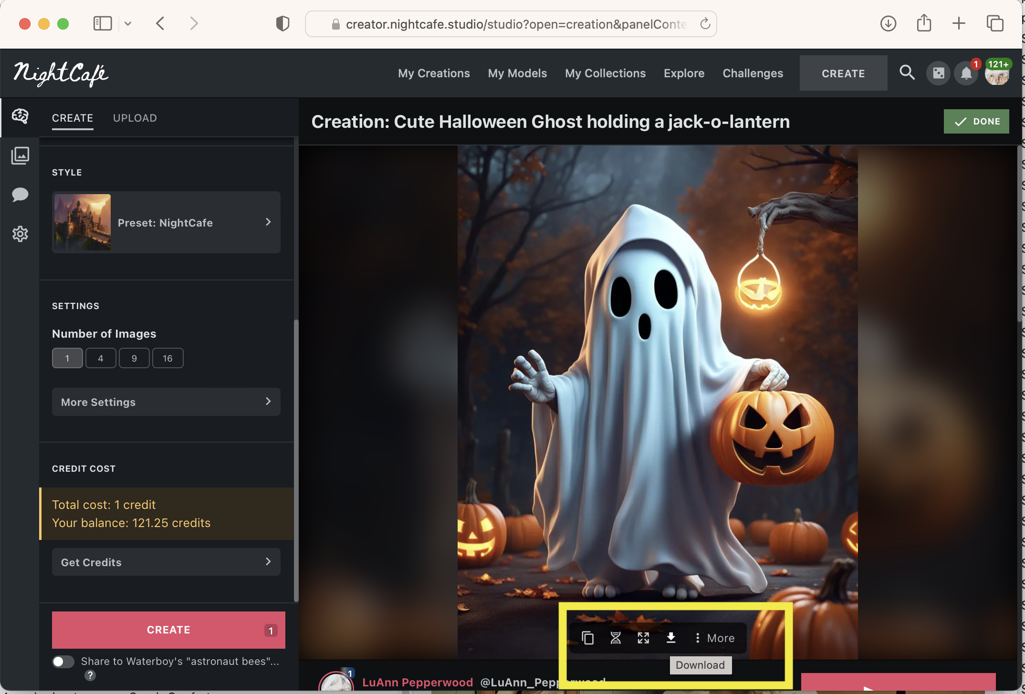
Task: Click the download icon under the image
Action: (x=670, y=638)
